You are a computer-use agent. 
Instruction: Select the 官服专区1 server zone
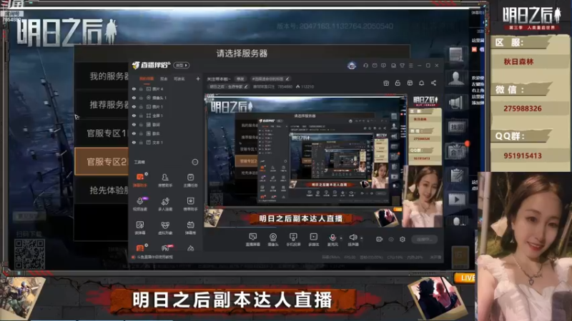tap(102, 133)
